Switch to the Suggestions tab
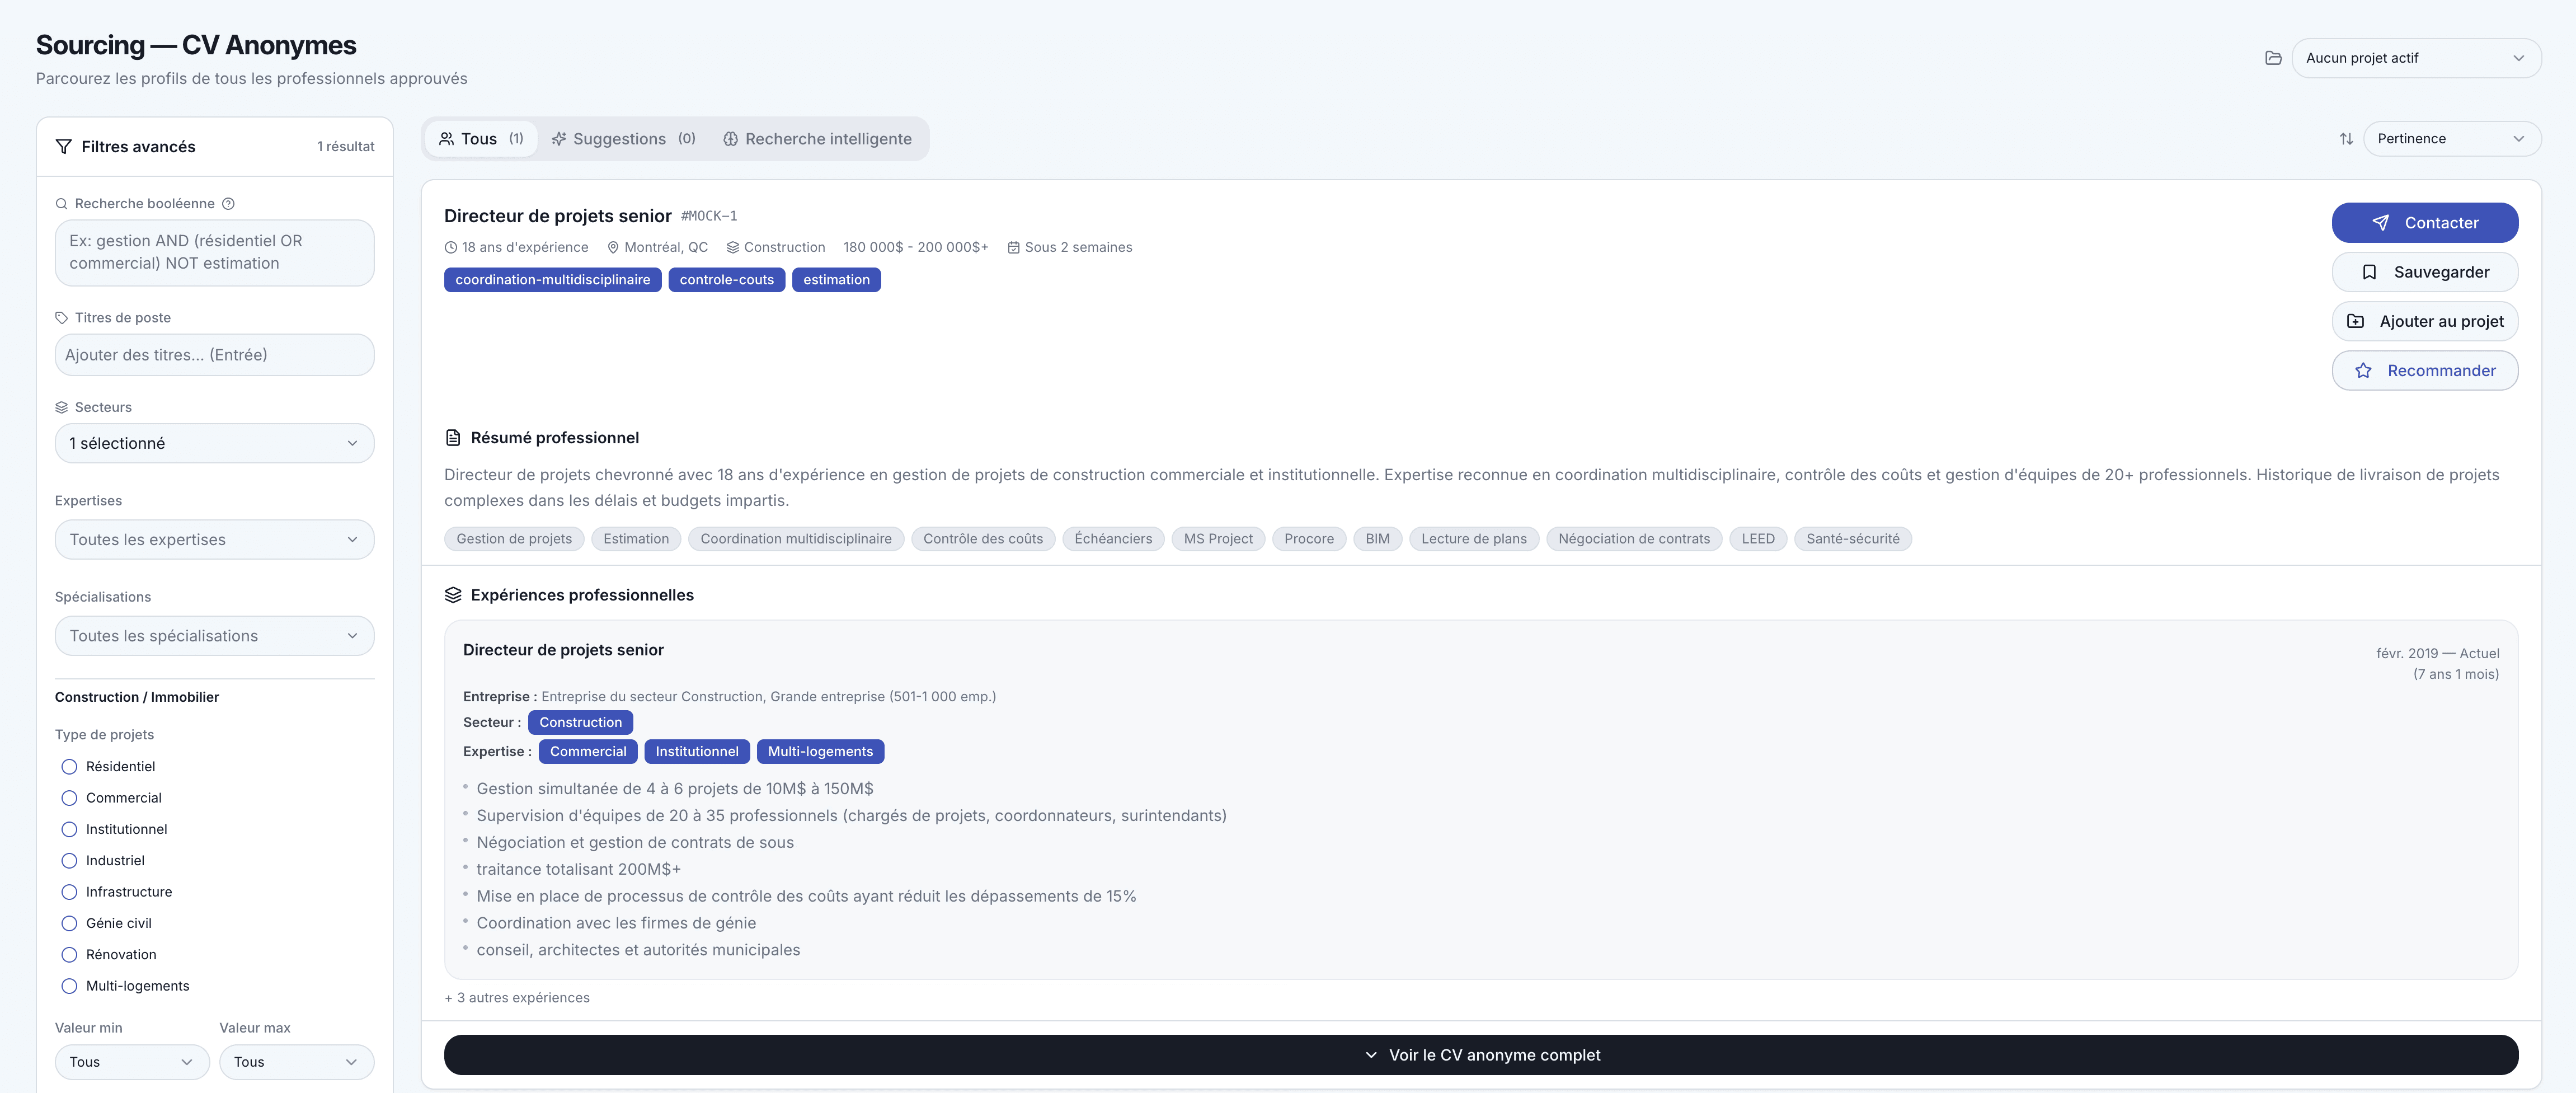 tap(623, 139)
